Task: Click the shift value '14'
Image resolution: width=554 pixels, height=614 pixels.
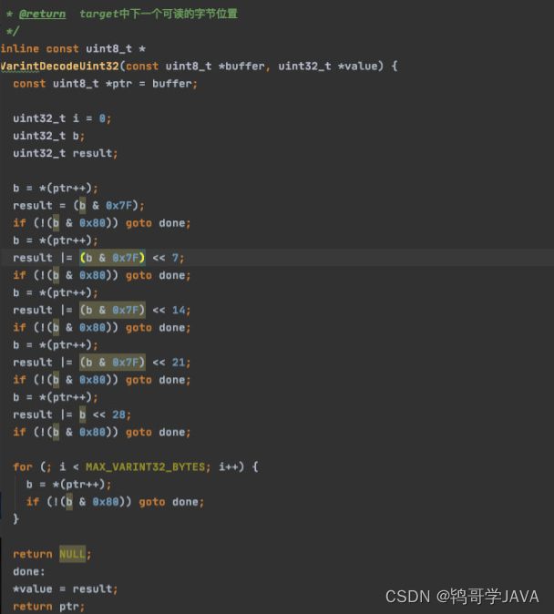Action: point(179,310)
